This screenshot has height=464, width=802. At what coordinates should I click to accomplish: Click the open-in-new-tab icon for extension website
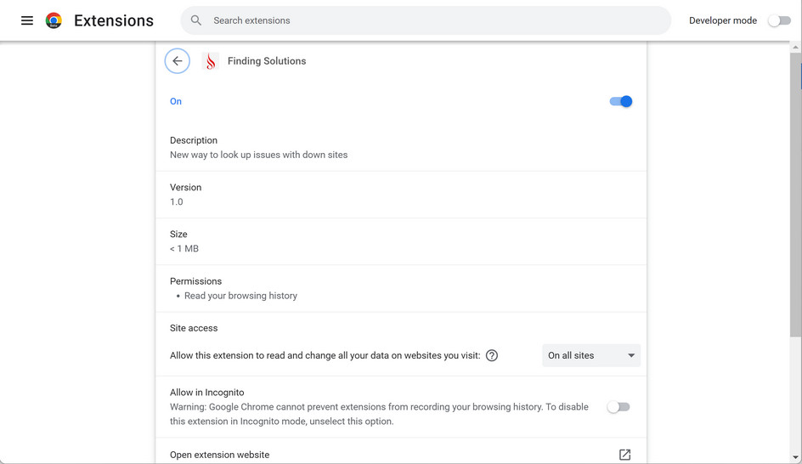point(624,455)
